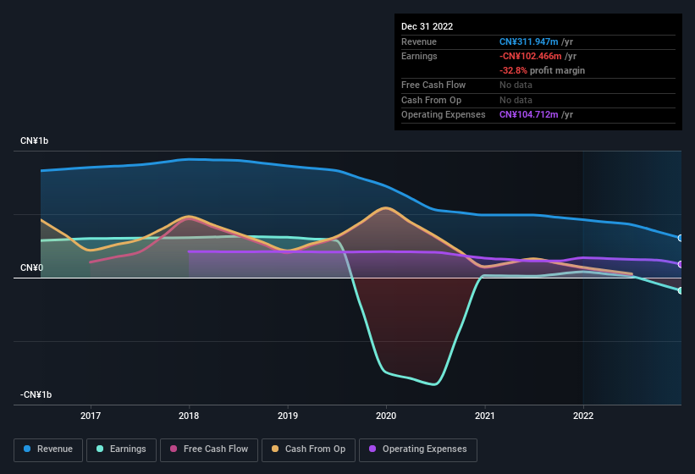
Task: Select the 2018 x-axis label
Action: (x=189, y=416)
